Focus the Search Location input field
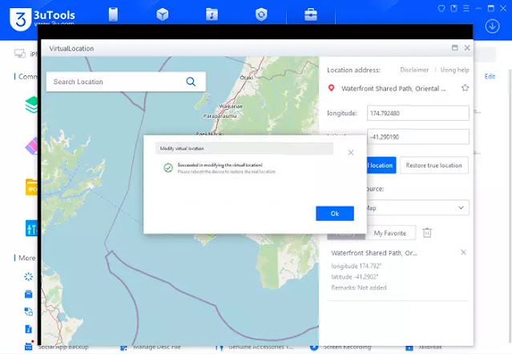 (126, 82)
